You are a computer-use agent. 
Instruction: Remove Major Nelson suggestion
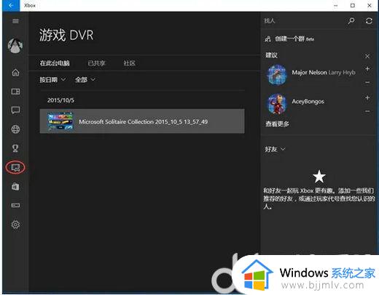(367, 82)
